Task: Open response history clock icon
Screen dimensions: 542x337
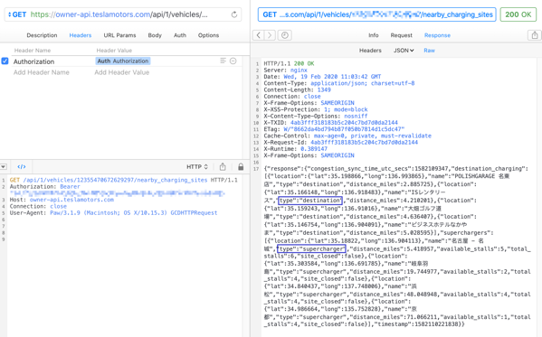Action: point(285,35)
